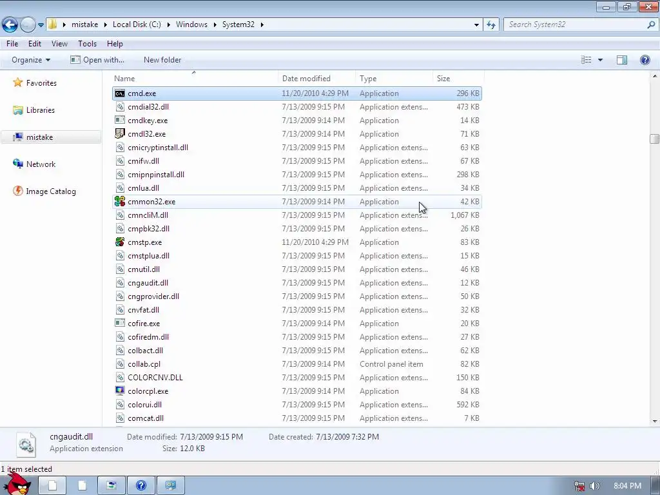Screen dimensions: 660x495
Task: Click the Forward navigation arrow
Action: tap(28, 25)
